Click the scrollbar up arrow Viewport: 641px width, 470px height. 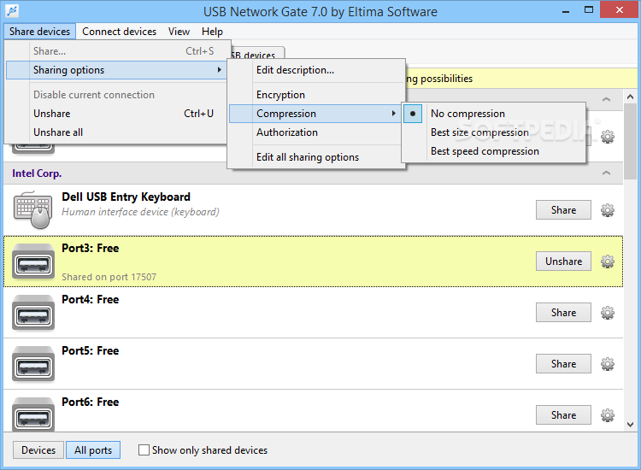(630, 97)
